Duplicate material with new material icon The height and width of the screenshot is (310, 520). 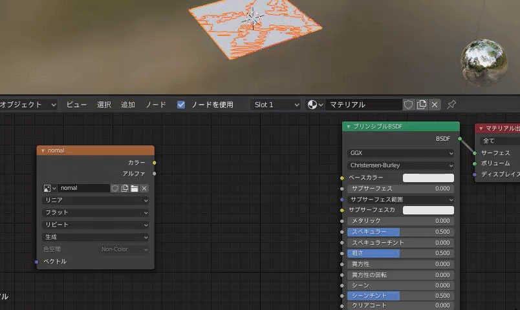pos(422,105)
